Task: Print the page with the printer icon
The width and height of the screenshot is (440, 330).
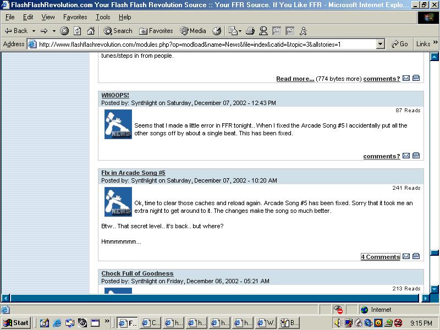Action: click(x=250, y=31)
